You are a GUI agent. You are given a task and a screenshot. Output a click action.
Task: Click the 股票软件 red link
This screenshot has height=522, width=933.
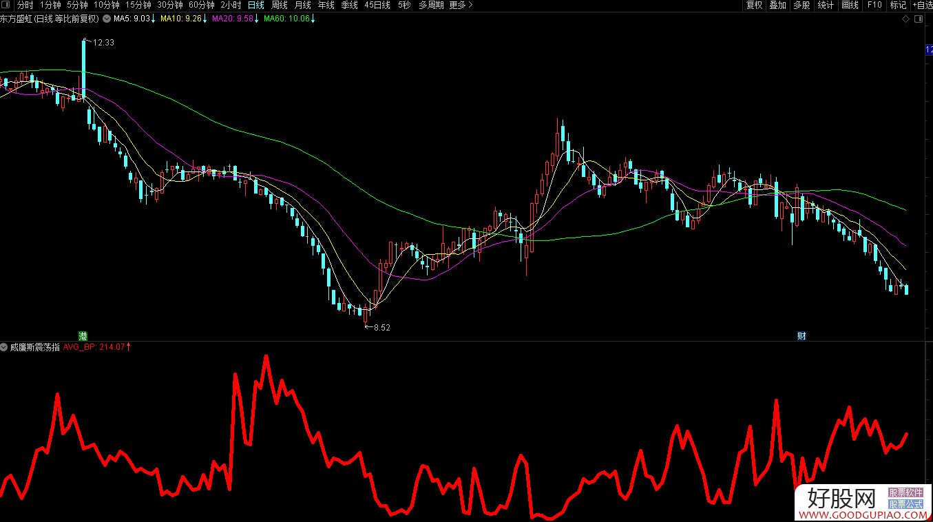[905, 492]
